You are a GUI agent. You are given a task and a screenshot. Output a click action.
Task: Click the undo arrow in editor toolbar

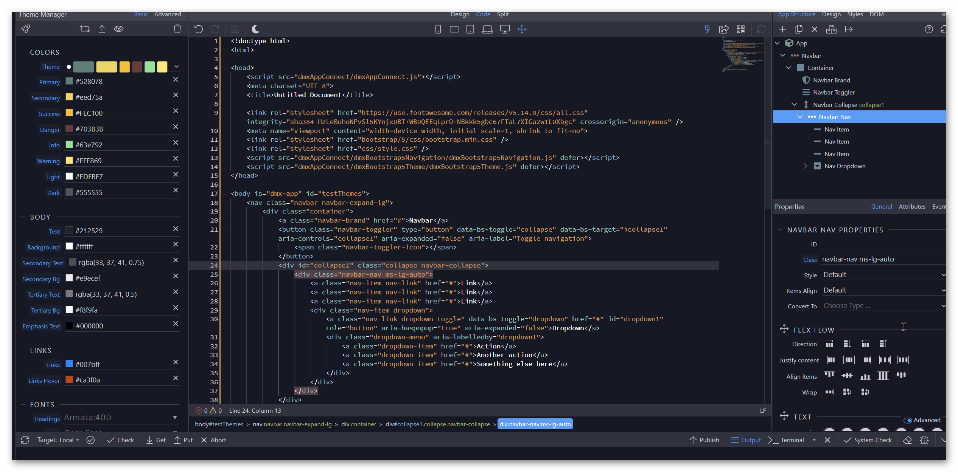pyautogui.click(x=199, y=29)
